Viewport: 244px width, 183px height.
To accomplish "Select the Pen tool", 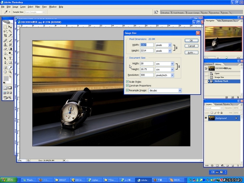I will coord(5,63).
